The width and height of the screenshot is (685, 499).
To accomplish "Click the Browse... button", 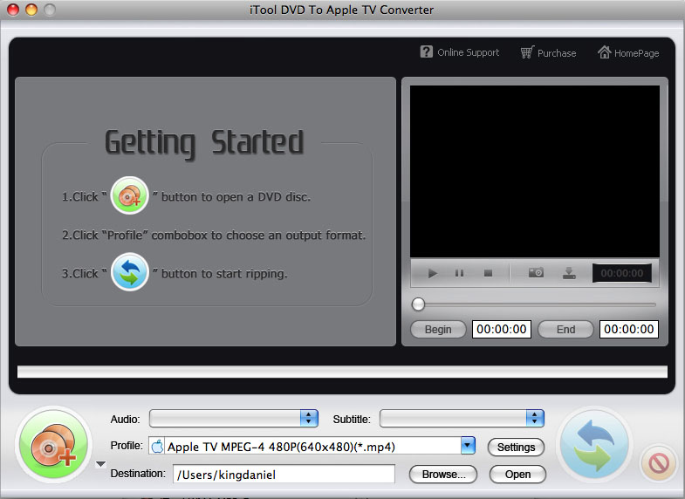I will pyautogui.click(x=443, y=474).
